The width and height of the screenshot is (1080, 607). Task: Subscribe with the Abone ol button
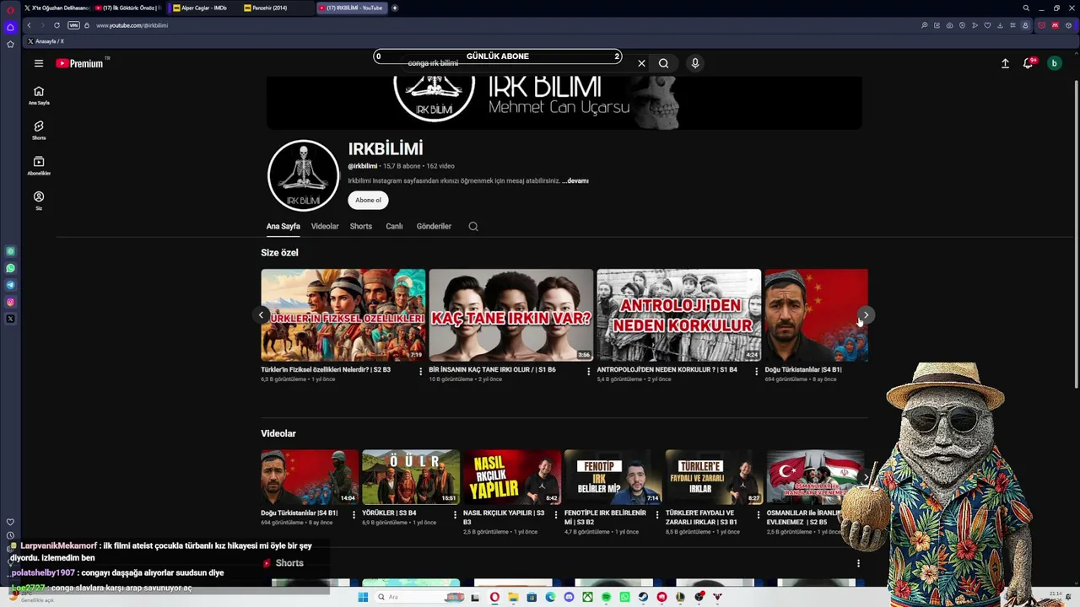[368, 200]
